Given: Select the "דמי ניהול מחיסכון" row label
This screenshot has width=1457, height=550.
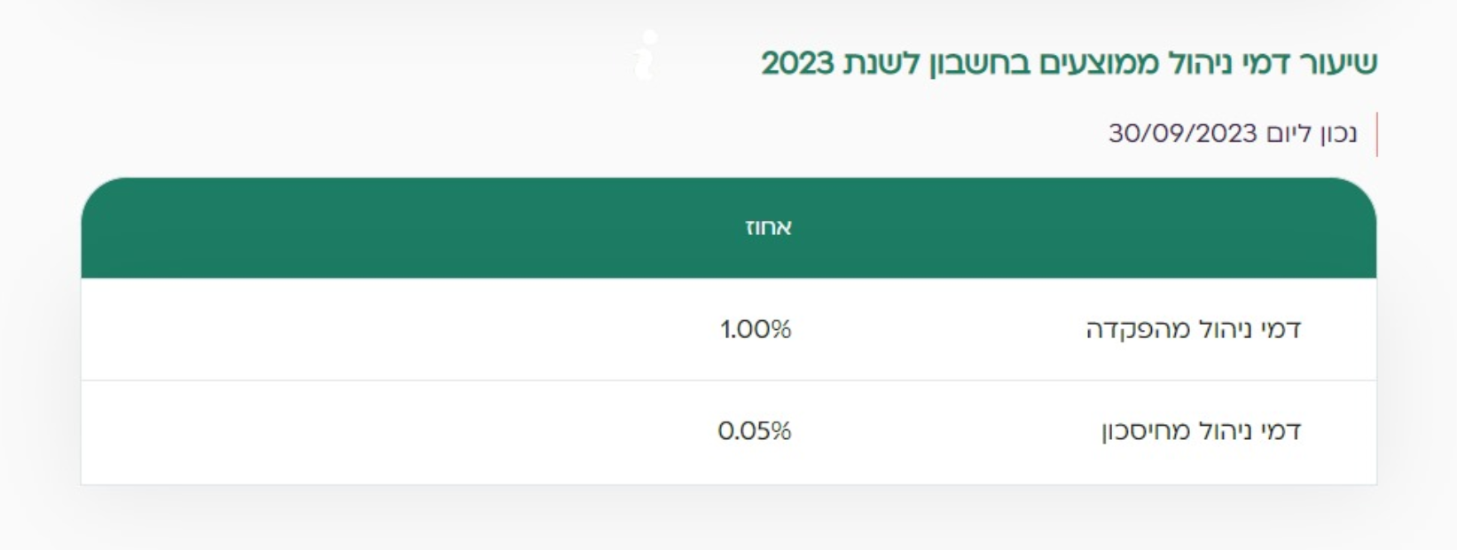Looking at the screenshot, I should click(1201, 431).
